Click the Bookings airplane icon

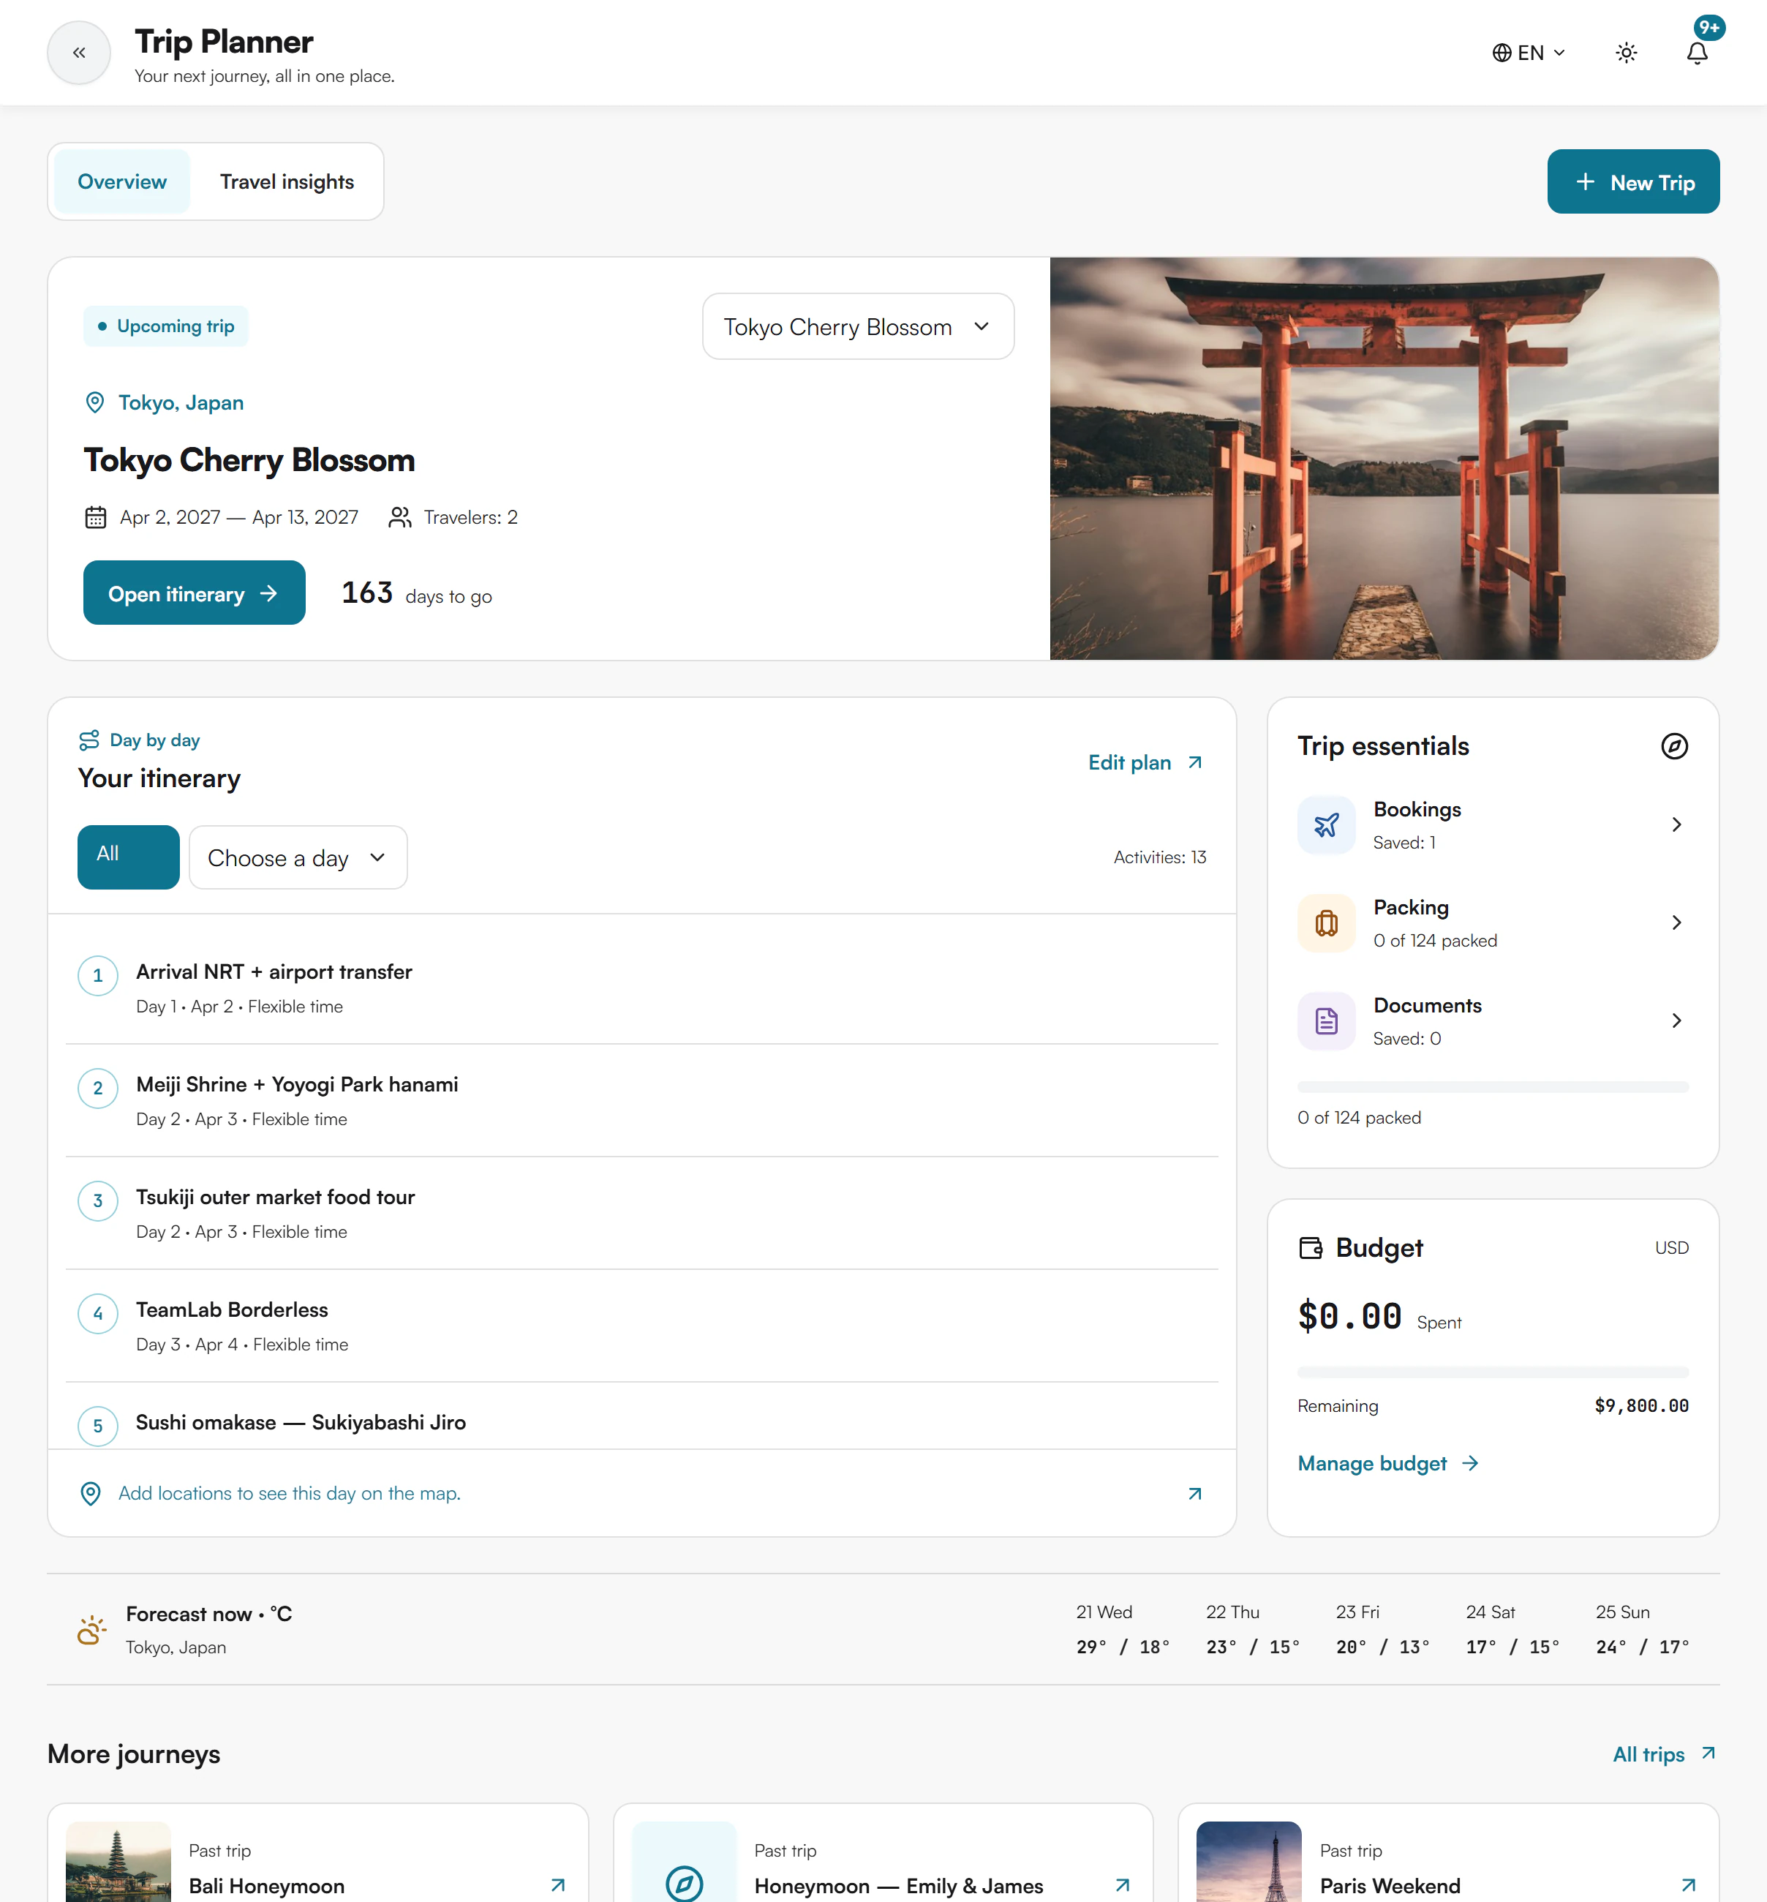[x=1326, y=825]
